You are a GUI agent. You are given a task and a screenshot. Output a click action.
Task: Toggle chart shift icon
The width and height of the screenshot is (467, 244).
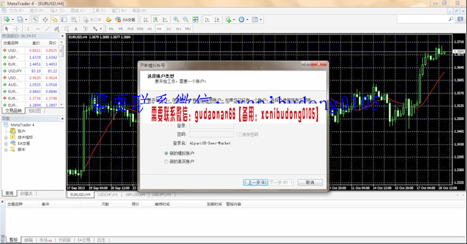[x=217, y=20]
